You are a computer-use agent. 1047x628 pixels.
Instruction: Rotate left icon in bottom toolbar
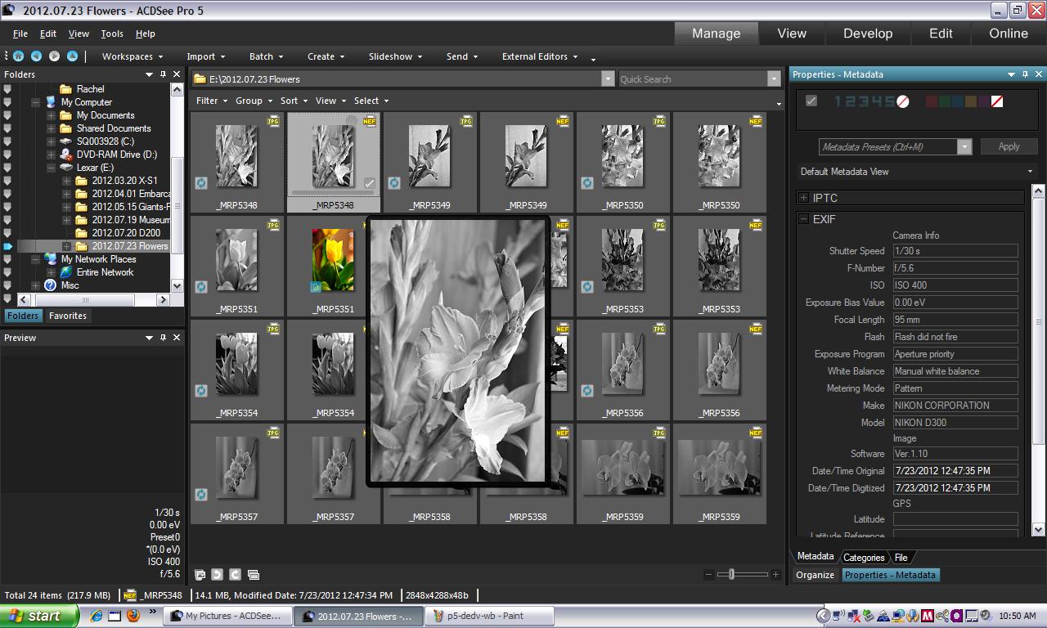[x=217, y=575]
